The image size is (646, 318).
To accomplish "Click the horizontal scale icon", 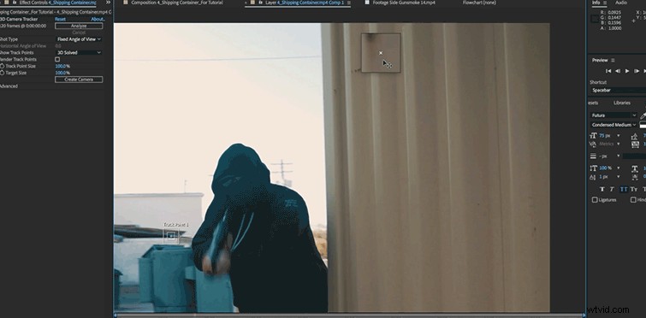I will tap(635, 168).
